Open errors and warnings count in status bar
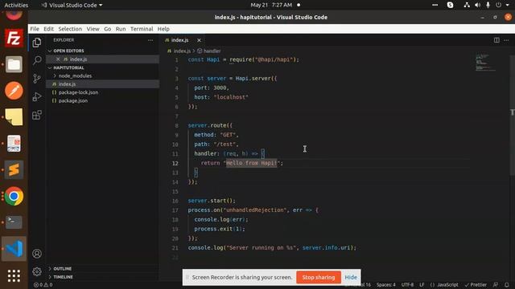Viewport: 515px width, 289px height. point(43,285)
